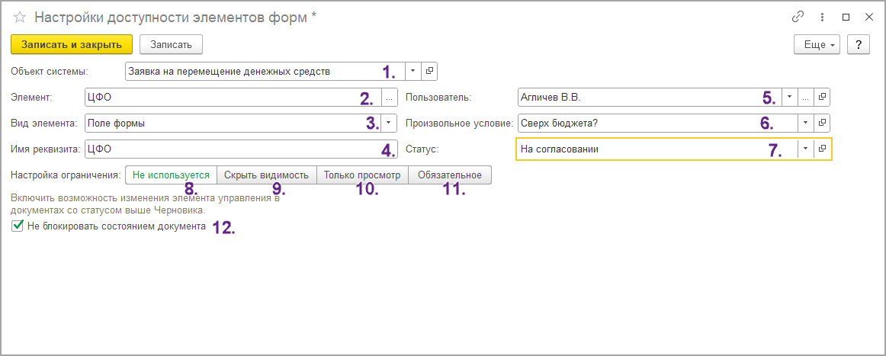This screenshot has height=356, width=886.
Task: Copy link via chain icon
Action: click(798, 17)
